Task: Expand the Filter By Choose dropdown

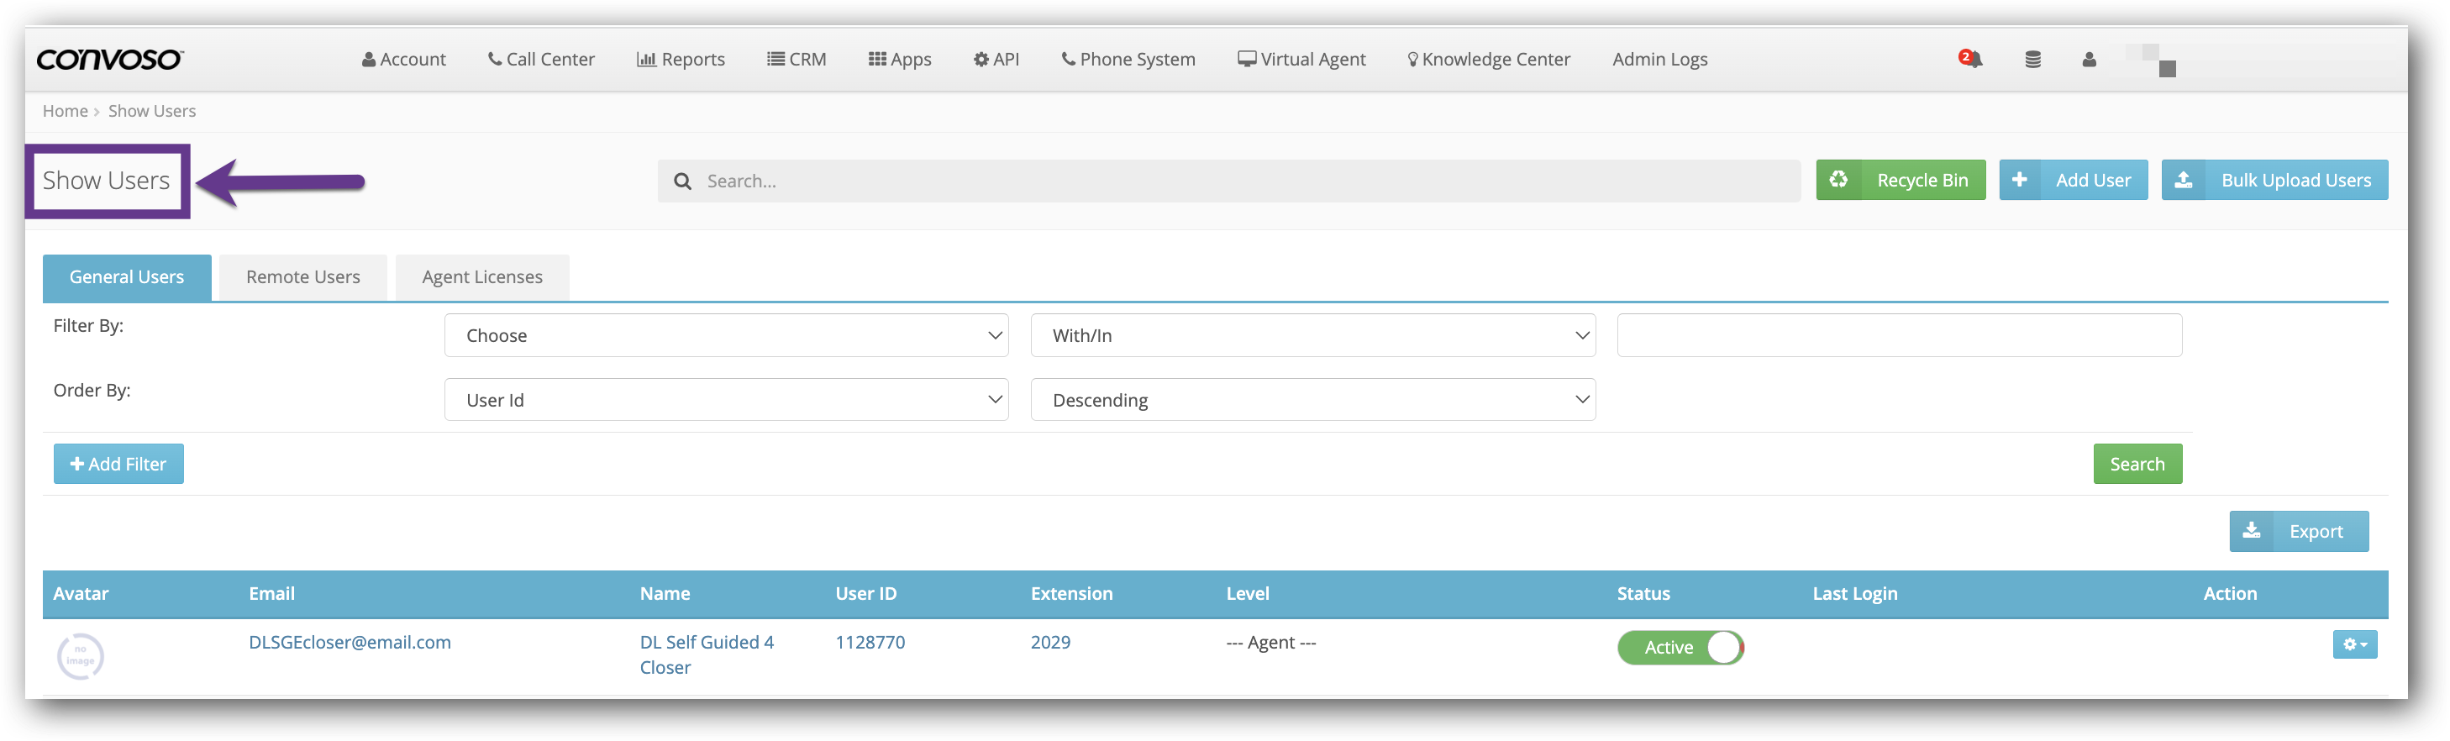Action: pos(726,335)
